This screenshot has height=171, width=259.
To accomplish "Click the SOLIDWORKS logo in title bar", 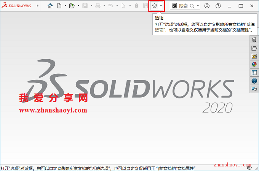I will tap(16, 5).
